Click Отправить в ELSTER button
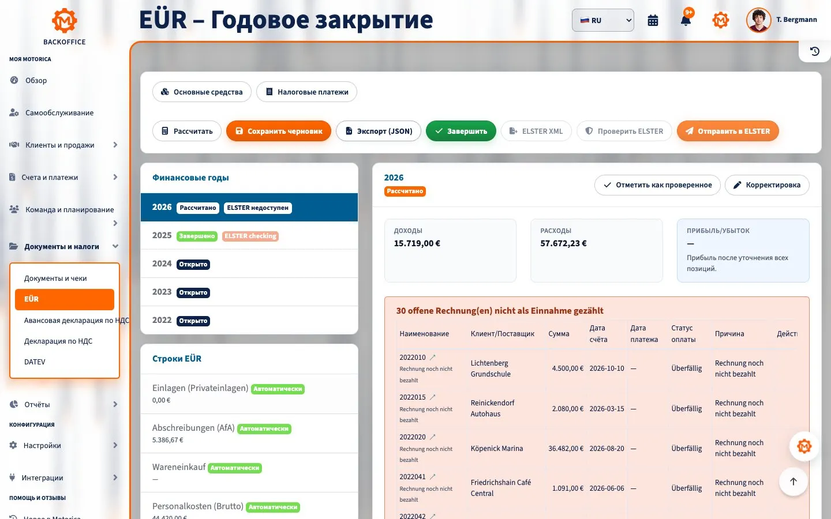This screenshot has height=519, width=831. (x=728, y=131)
